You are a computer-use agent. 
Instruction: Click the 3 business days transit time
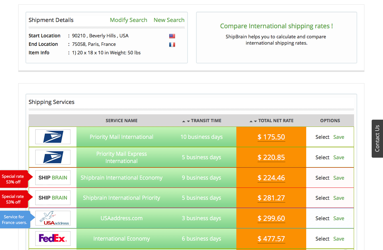pyautogui.click(x=201, y=218)
